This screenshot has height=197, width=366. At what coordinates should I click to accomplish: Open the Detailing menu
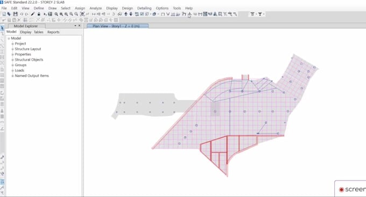point(144,8)
